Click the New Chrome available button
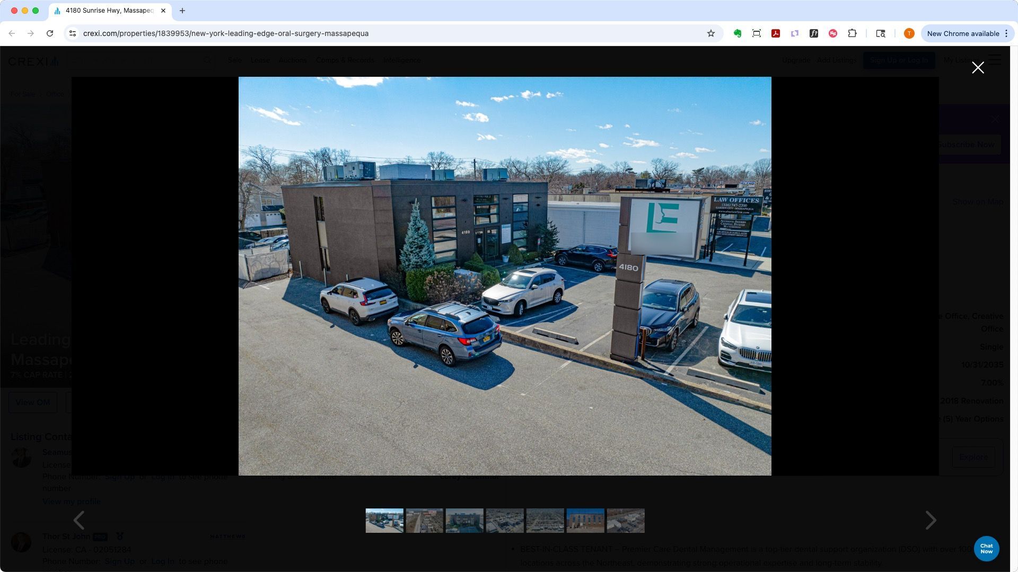Image resolution: width=1018 pixels, height=572 pixels. (963, 33)
